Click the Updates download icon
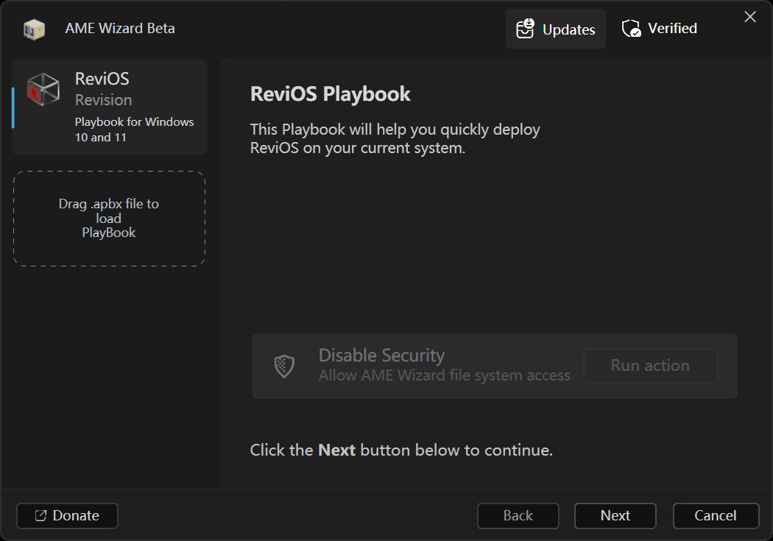This screenshot has height=541, width=773. (x=525, y=29)
